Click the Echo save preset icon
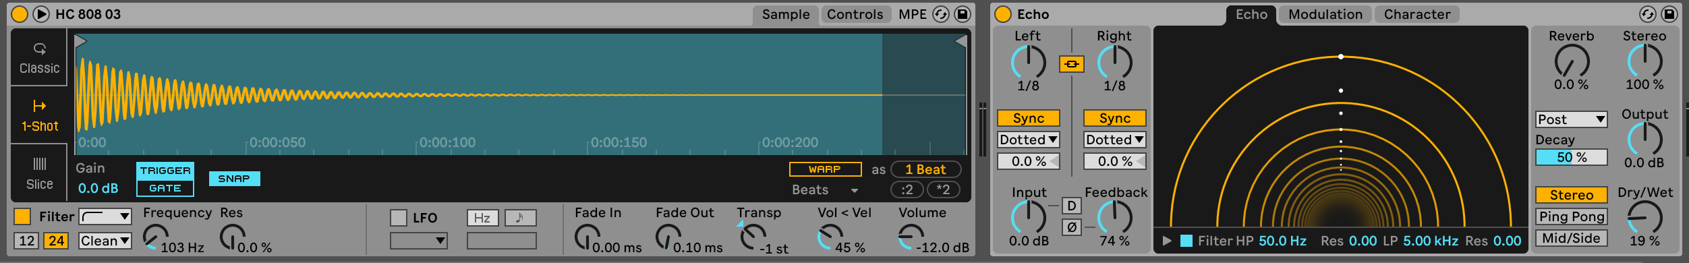 pyautogui.click(x=1669, y=14)
